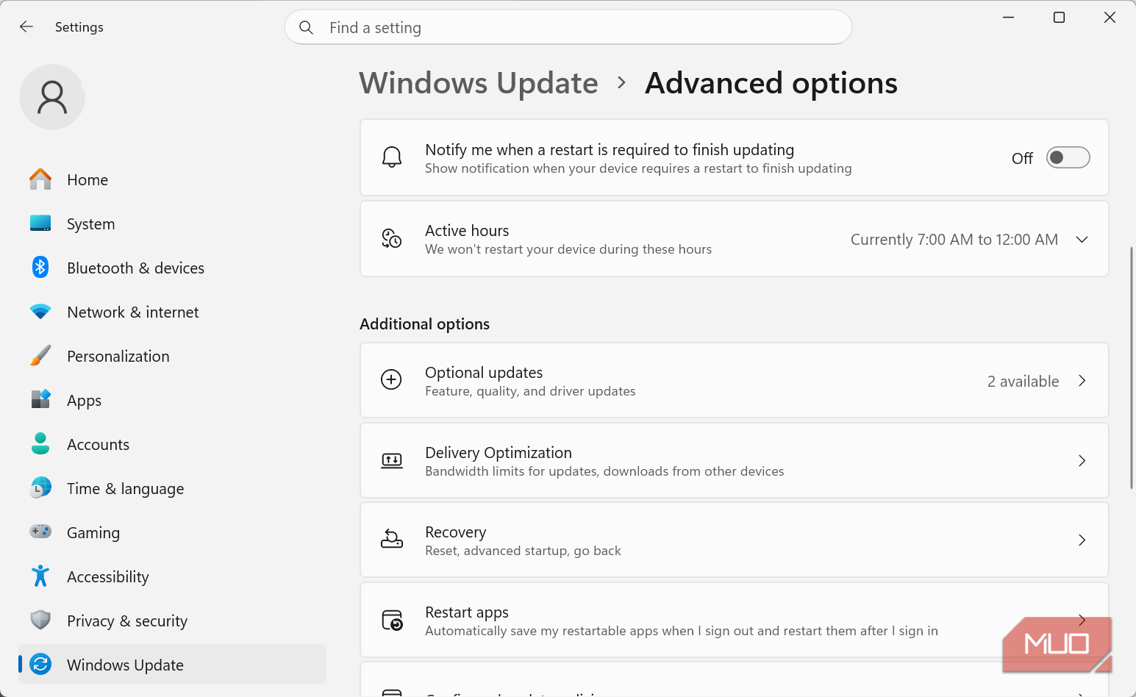Open Network & internet settings
Viewport: 1136px width, 697px height.
[x=132, y=312]
